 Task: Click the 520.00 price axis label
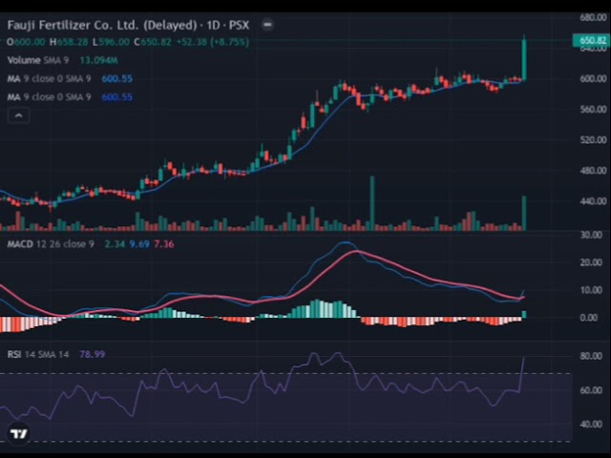pyautogui.click(x=593, y=140)
